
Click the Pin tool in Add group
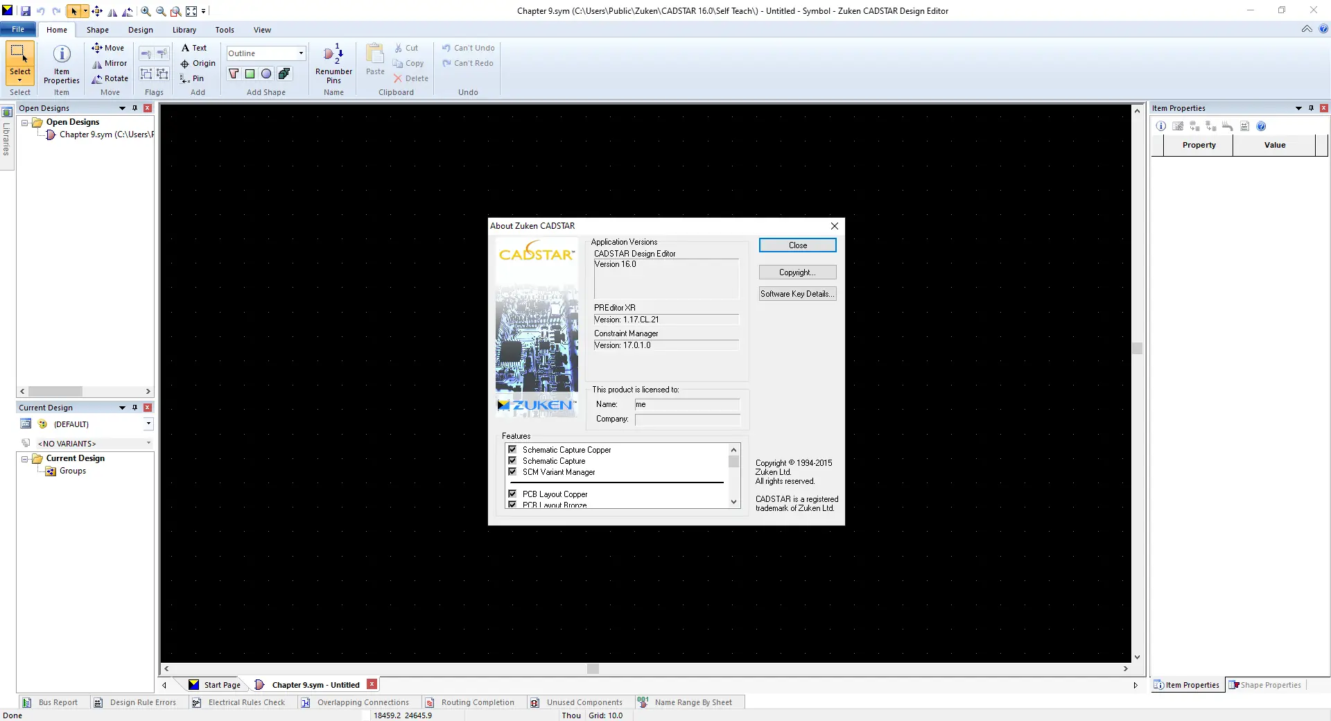tap(192, 78)
